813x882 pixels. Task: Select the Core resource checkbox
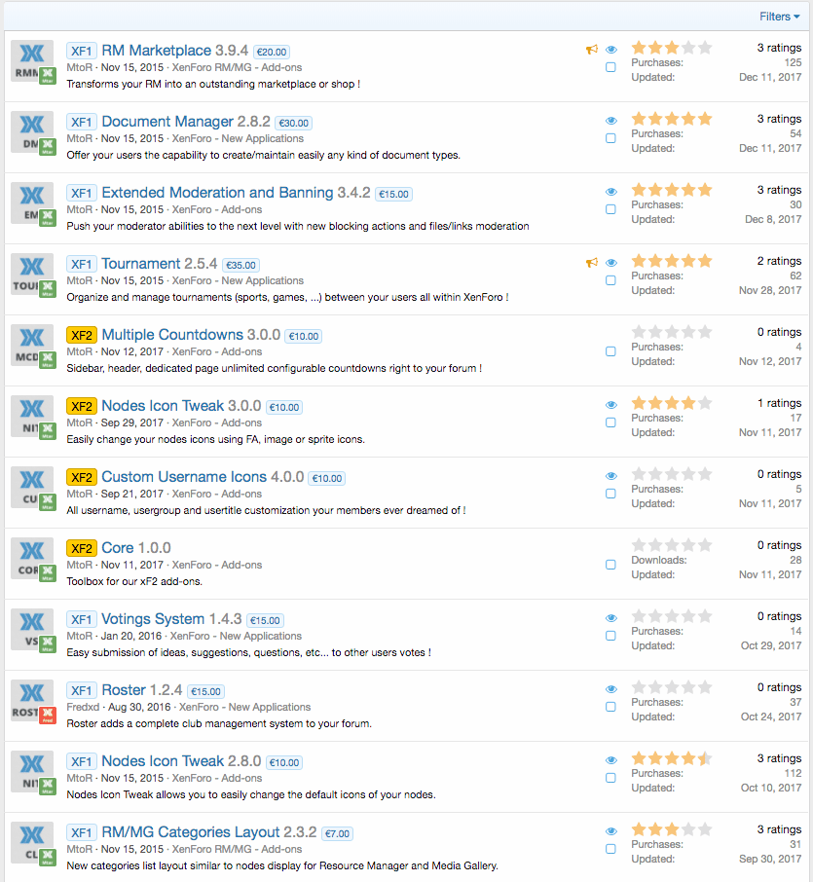point(610,565)
